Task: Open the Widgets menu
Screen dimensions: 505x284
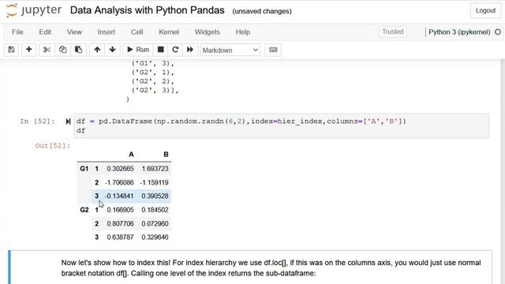Action: (x=207, y=32)
